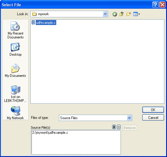
Task: Expand the Look in dropdown
Action: [x=105, y=14]
